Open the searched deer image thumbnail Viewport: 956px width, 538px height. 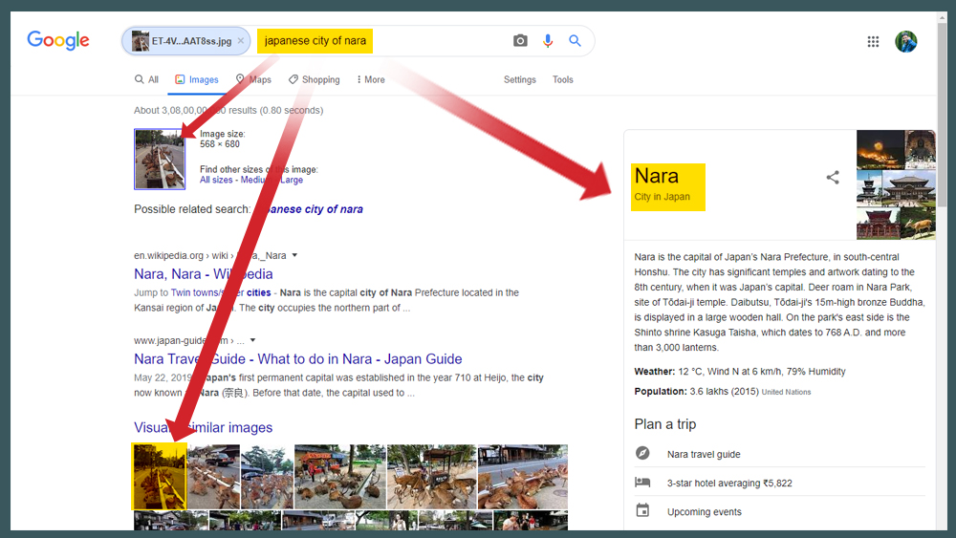coord(160,159)
